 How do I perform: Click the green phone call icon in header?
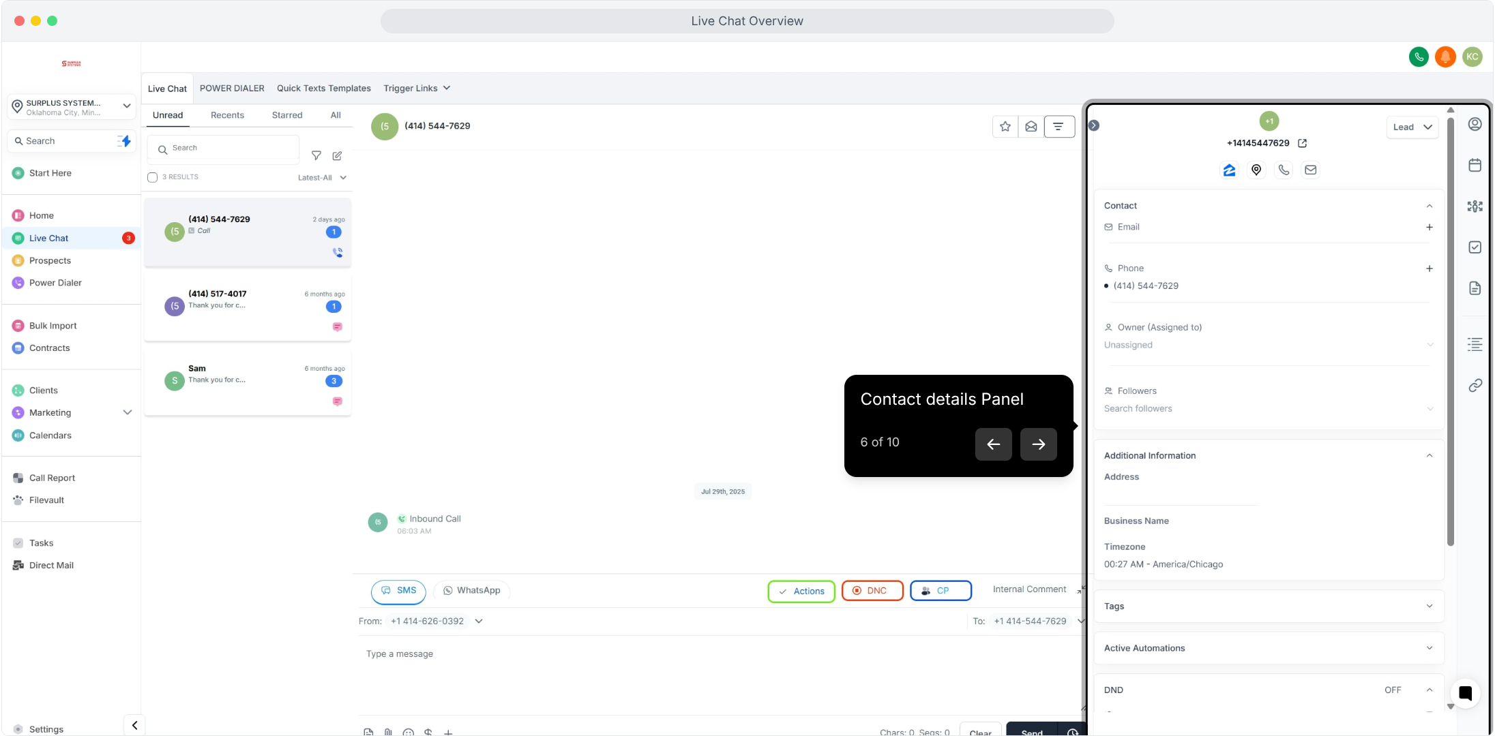coord(1419,57)
